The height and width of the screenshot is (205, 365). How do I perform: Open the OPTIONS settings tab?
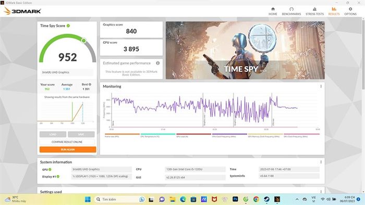350,11
